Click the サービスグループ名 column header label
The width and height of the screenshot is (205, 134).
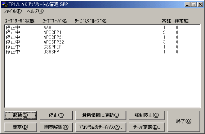click(91, 21)
